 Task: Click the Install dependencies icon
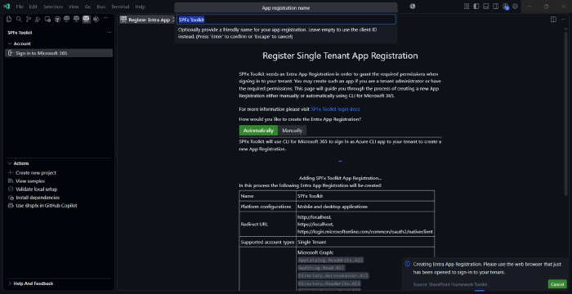(11, 198)
